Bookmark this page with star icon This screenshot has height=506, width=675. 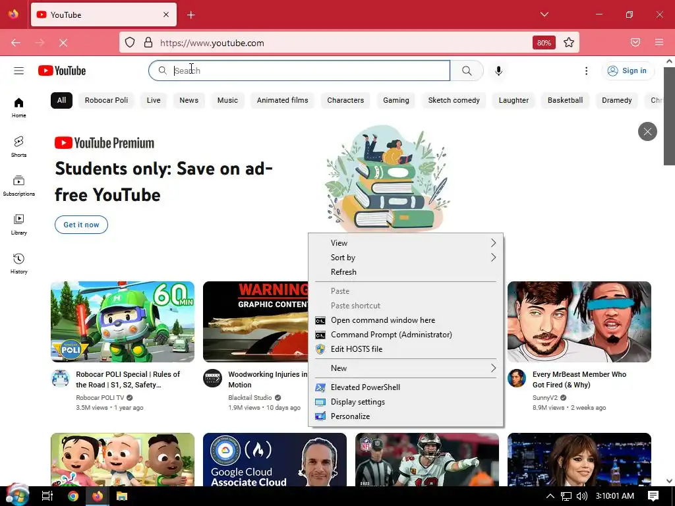coord(569,42)
